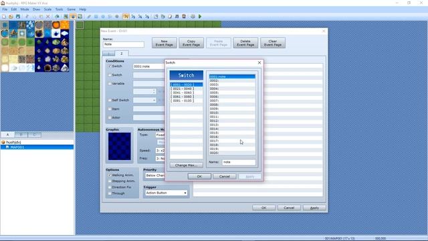Set map scale to 1/8 icon

(x=147, y=17)
